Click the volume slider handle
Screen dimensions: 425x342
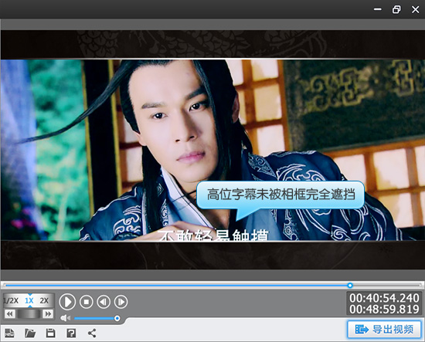tap(117, 318)
